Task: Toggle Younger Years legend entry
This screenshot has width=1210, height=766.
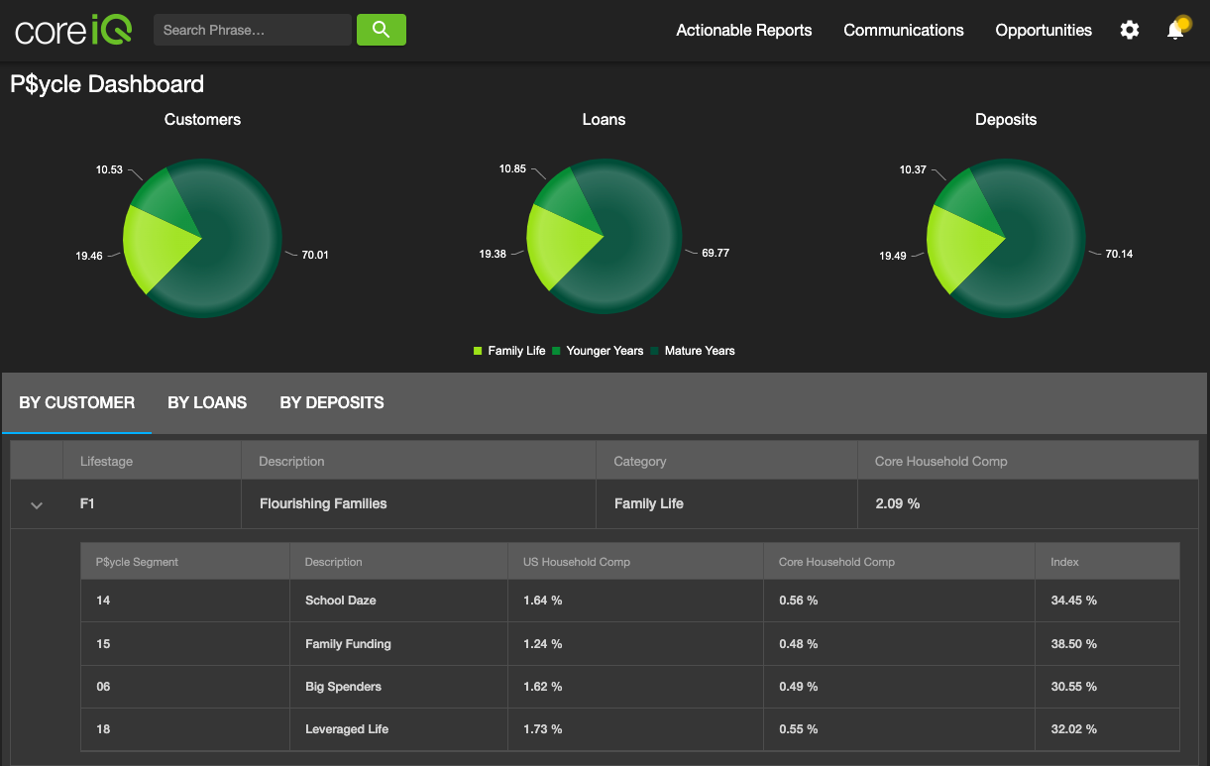Action: [598, 351]
